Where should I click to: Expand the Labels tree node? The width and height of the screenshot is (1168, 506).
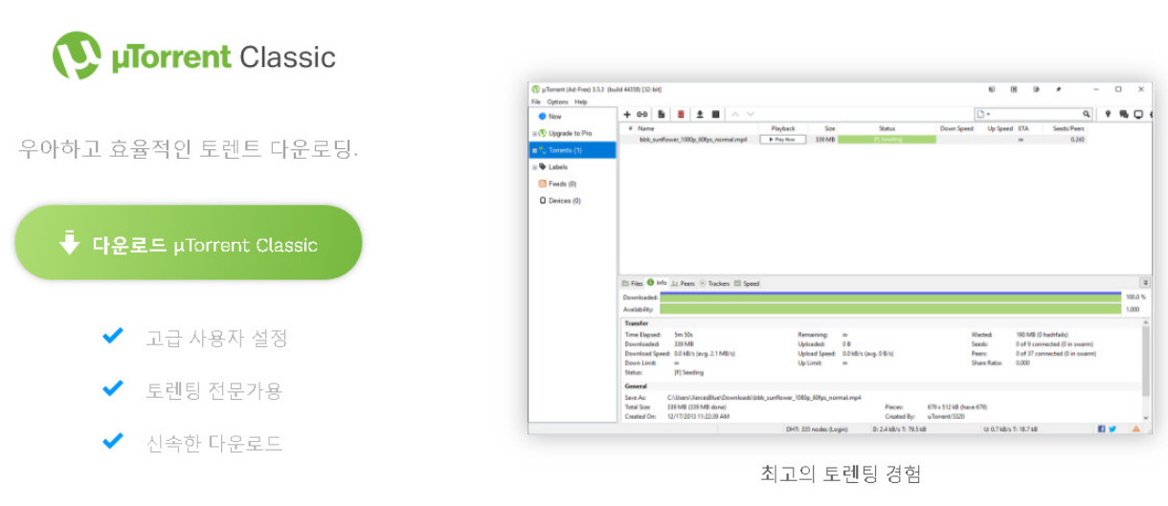[532, 166]
